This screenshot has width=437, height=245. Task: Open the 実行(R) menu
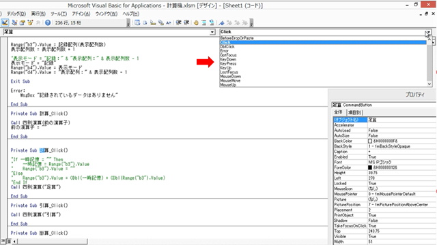click(x=38, y=14)
